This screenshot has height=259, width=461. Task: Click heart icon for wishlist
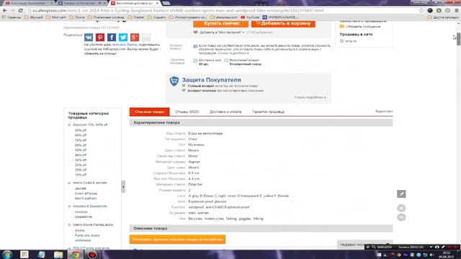pyautogui.click(x=195, y=32)
